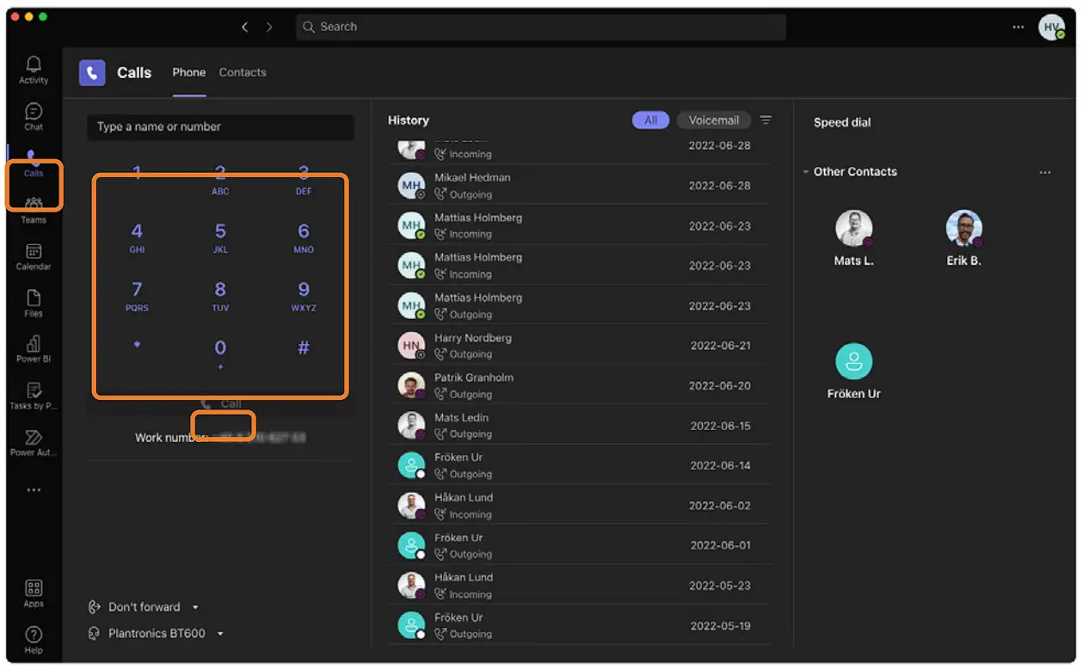Viewport: 1083px width, 670px height.
Task: Show All call history
Action: click(651, 120)
